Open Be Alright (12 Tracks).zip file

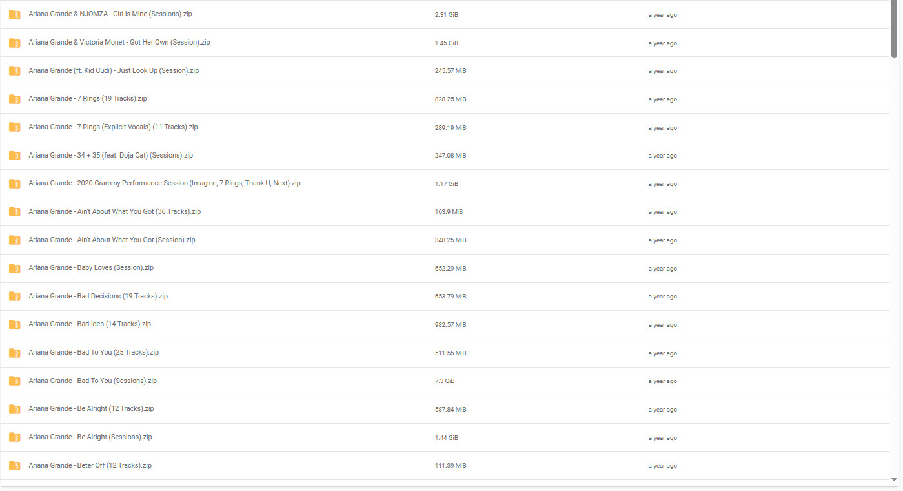coord(91,408)
